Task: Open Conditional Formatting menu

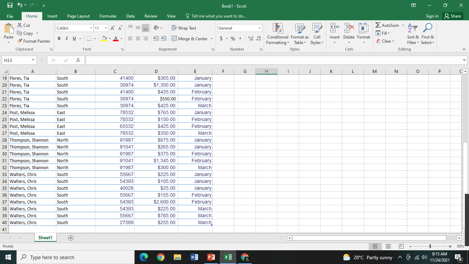Action: (278, 34)
